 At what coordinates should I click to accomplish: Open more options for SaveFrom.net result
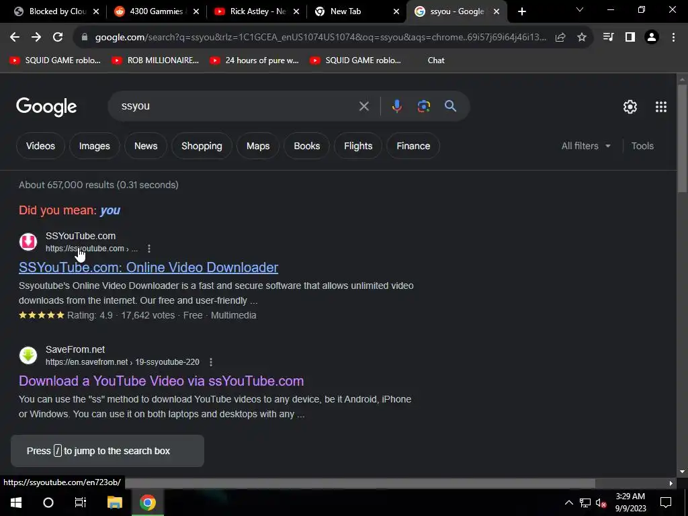click(211, 362)
